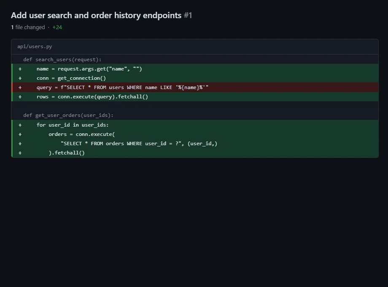The image size is (388, 287).
Task: Click the red-highlighted f-string query line
Action: (x=195, y=87)
